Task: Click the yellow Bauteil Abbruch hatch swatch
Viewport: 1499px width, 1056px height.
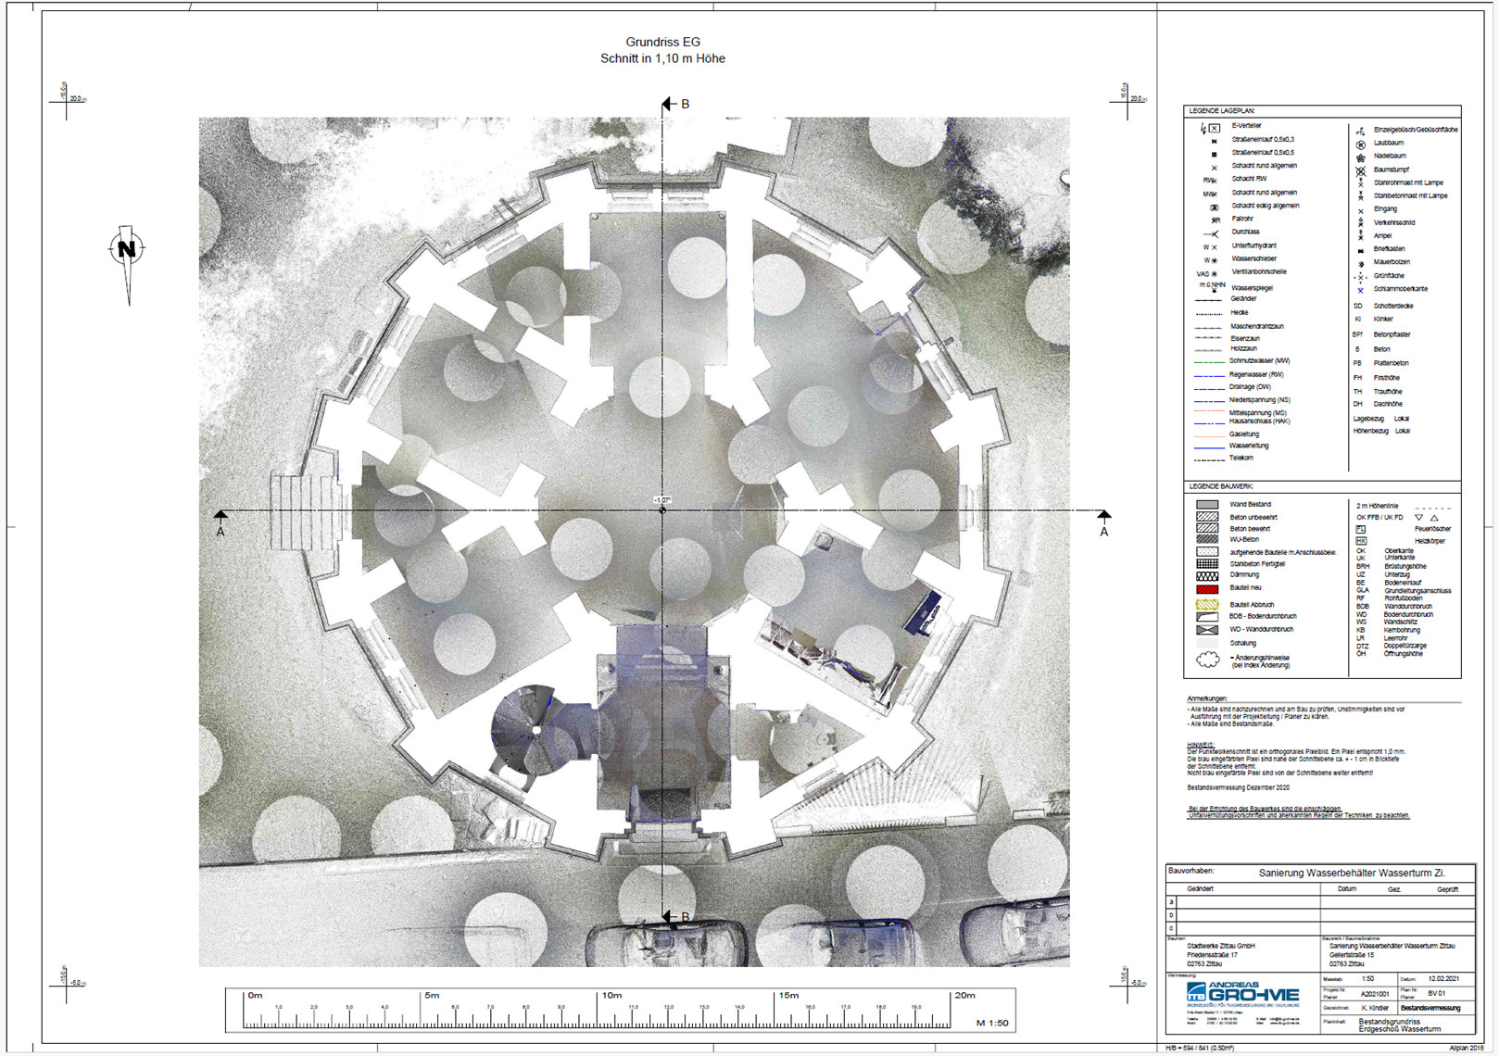Action: pos(1207,604)
